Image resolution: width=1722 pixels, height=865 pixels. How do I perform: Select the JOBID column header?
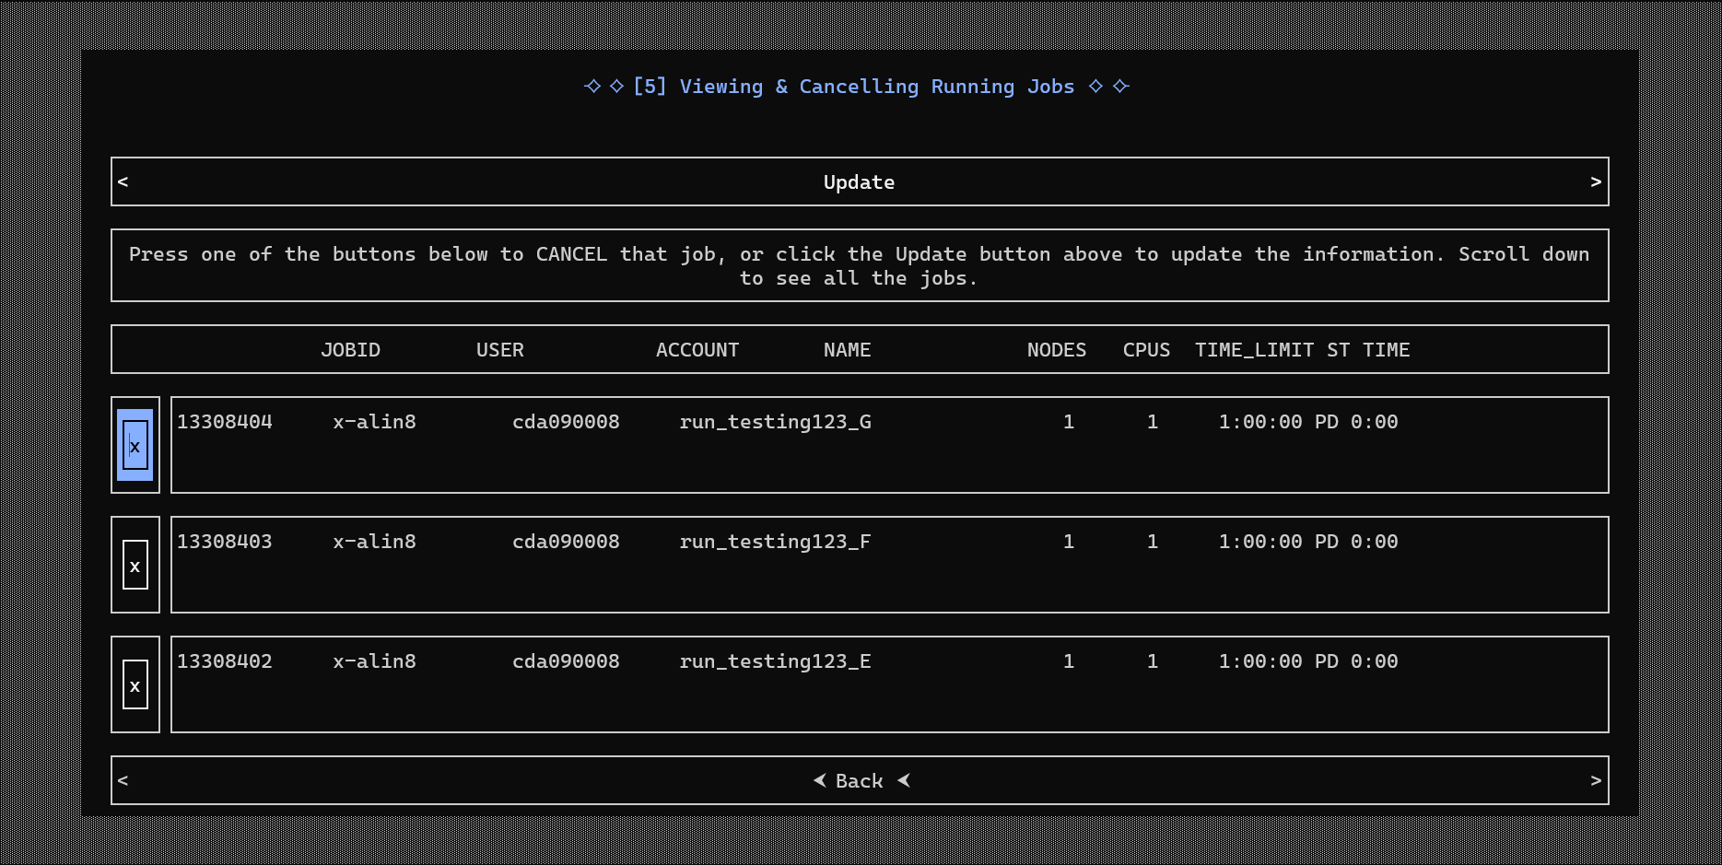tap(350, 349)
